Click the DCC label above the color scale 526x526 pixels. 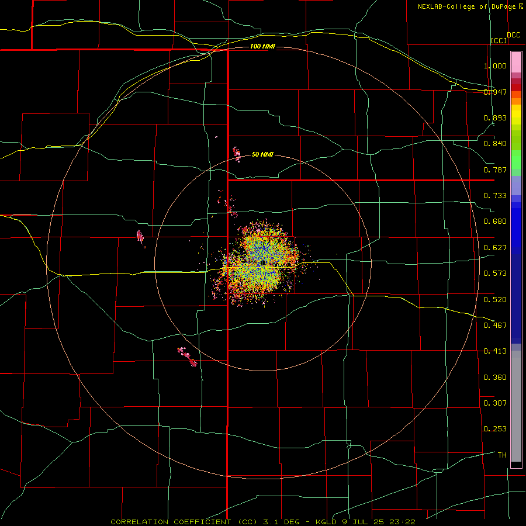click(x=514, y=35)
